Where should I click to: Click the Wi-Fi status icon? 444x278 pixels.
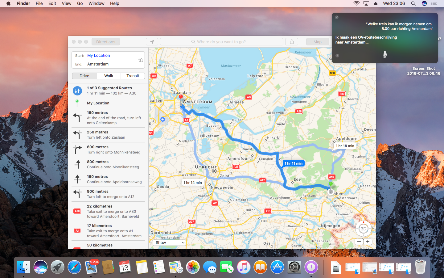356,3
